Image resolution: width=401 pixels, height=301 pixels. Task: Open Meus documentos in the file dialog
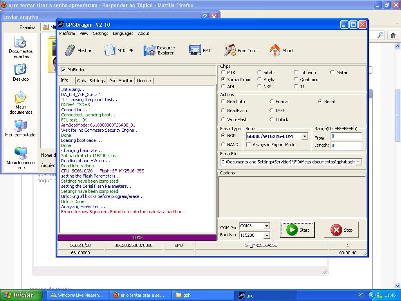tap(21, 103)
